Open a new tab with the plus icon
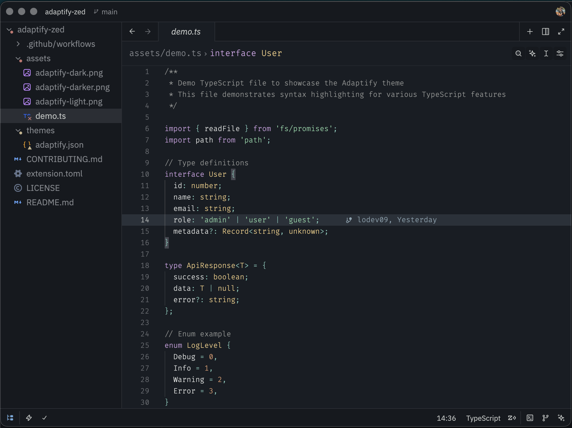 pos(530,32)
